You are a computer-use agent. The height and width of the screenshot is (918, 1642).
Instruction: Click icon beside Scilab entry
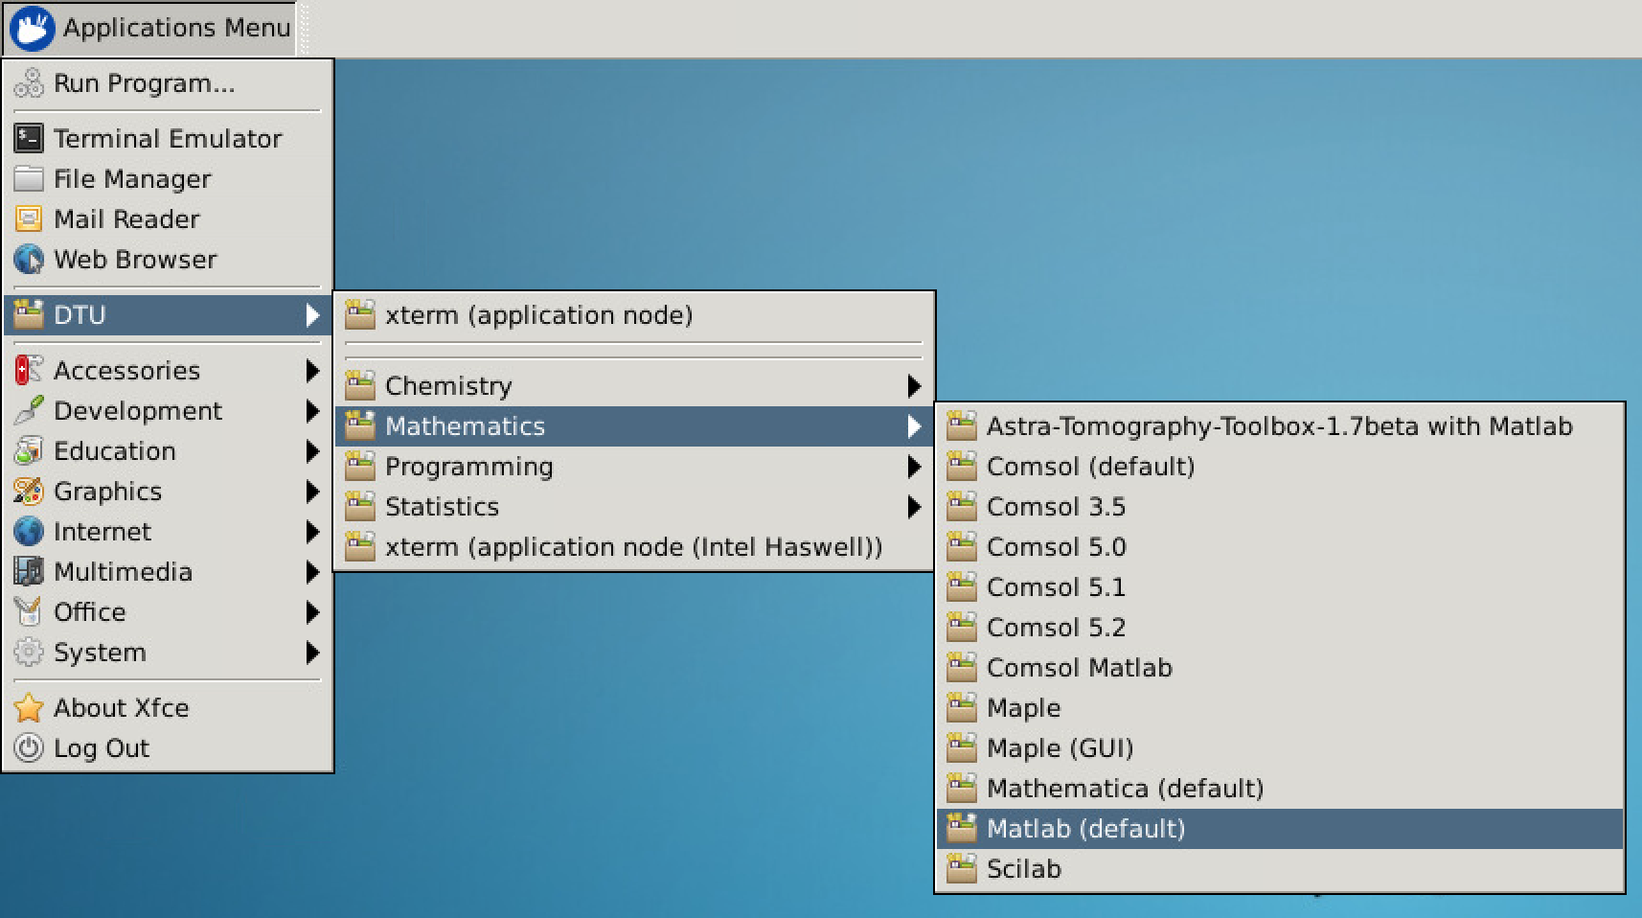click(962, 869)
